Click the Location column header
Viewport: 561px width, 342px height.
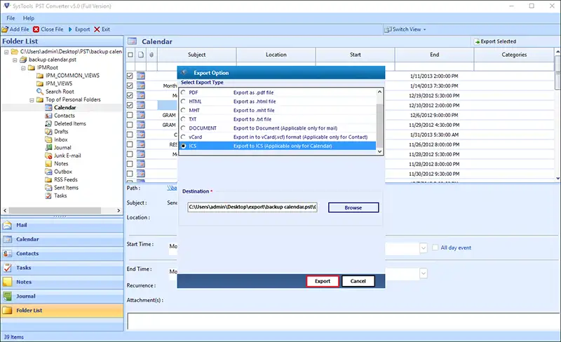[x=276, y=55]
